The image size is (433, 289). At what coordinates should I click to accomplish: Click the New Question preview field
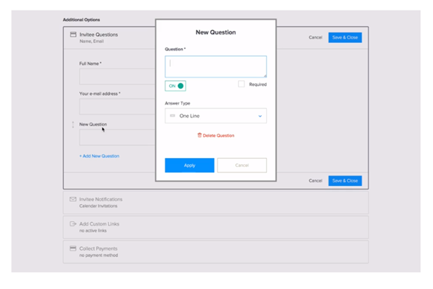click(117, 137)
